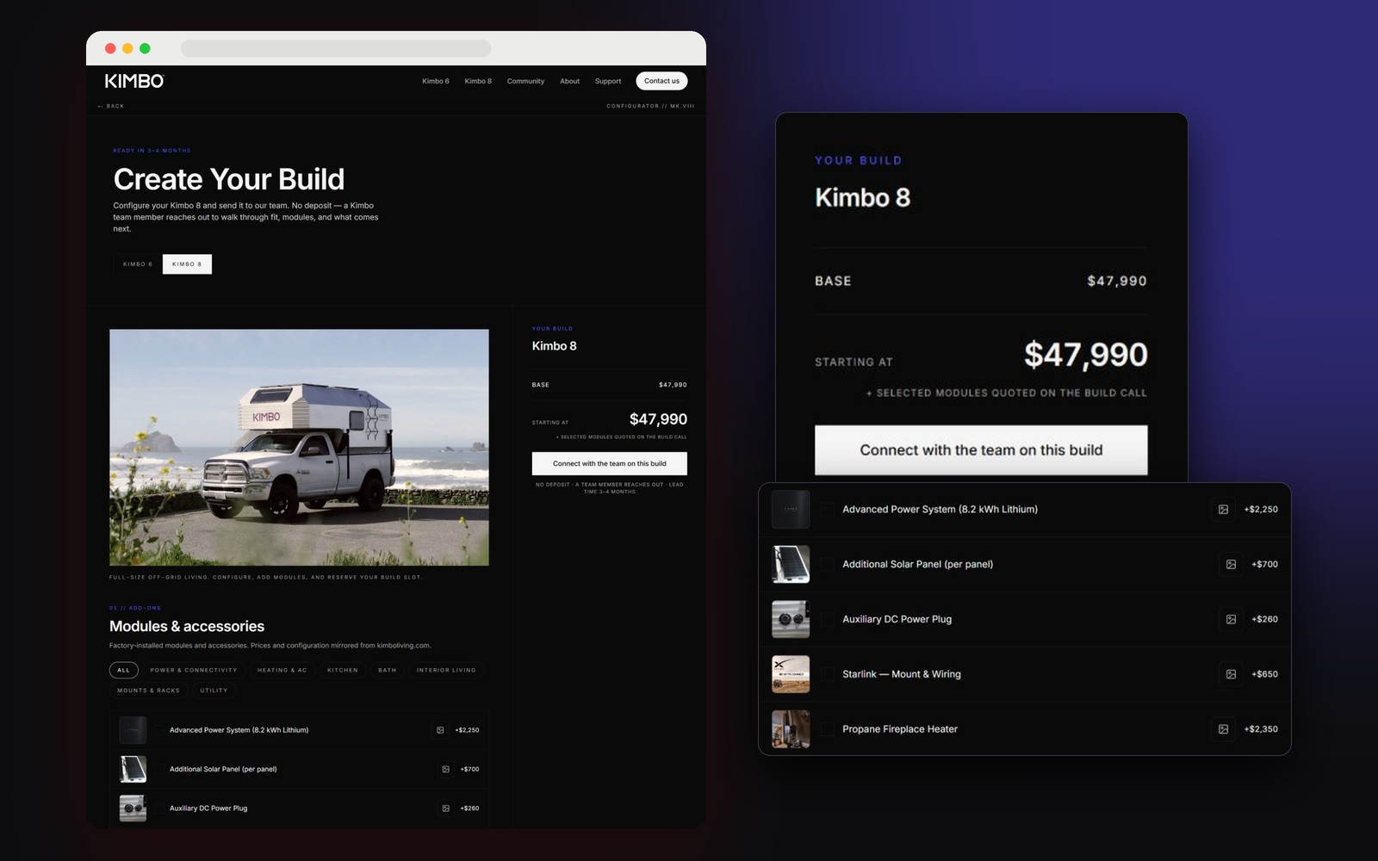This screenshot has width=1378, height=861.
Task: Filter modules by Power & Connectivity
Action: point(194,670)
